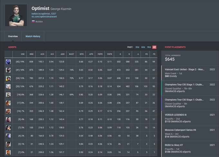The width and height of the screenshot is (219, 157).
Task: Open the VERSUS LEGENDS III event
Action: [x=190, y=118]
